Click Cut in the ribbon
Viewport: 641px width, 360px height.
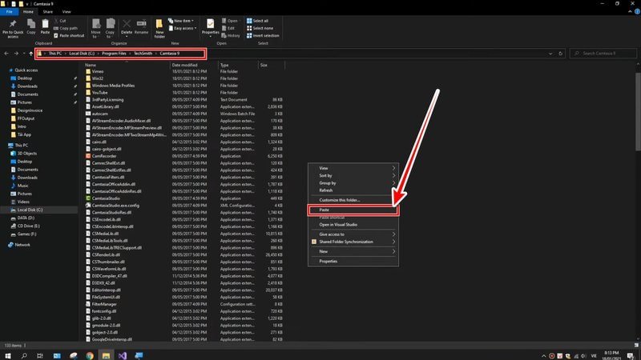pyautogui.click(x=59, y=21)
